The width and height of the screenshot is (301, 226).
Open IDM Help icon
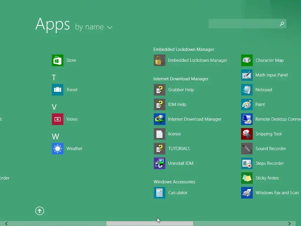[160, 104]
